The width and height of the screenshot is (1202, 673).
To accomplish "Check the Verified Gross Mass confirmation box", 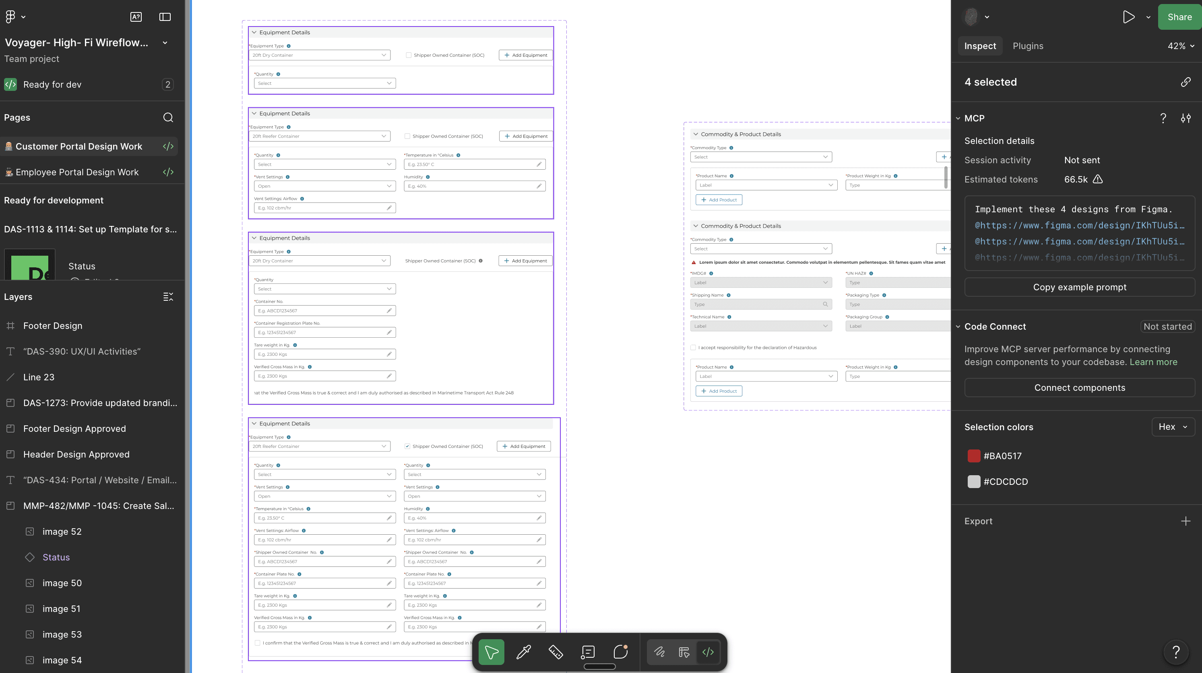I will [x=258, y=643].
